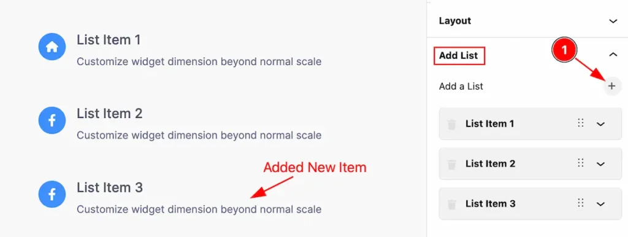Collapse the Add List section chevron
628x237 pixels.
click(613, 55)
